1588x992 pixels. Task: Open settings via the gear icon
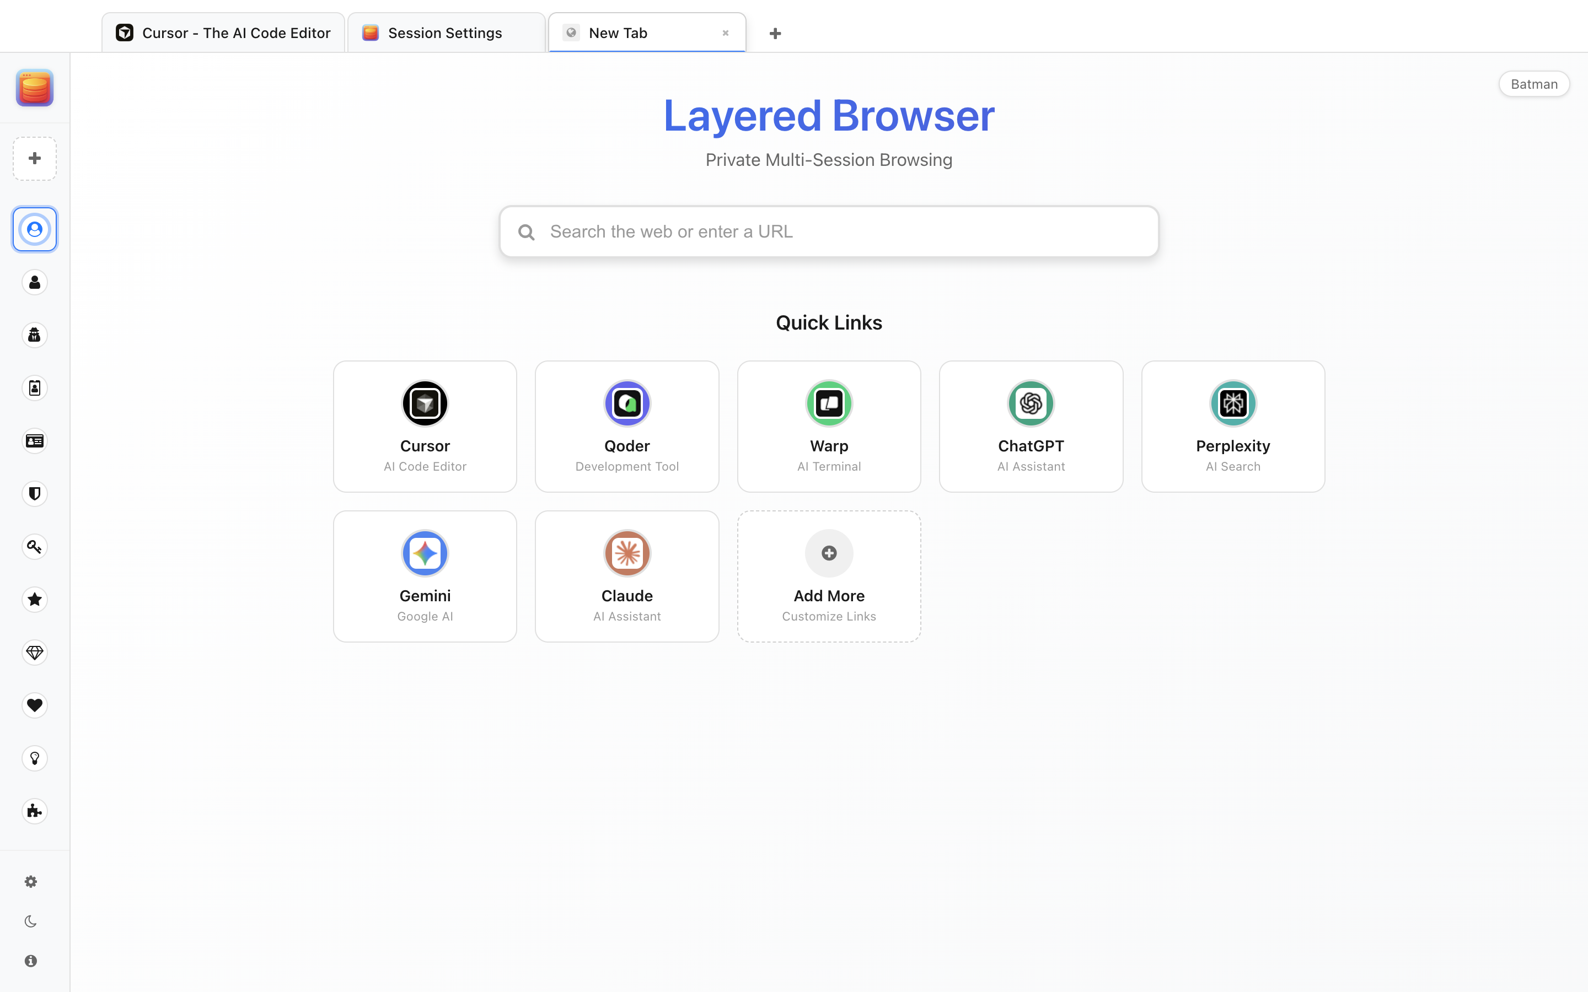click(31, 882)
